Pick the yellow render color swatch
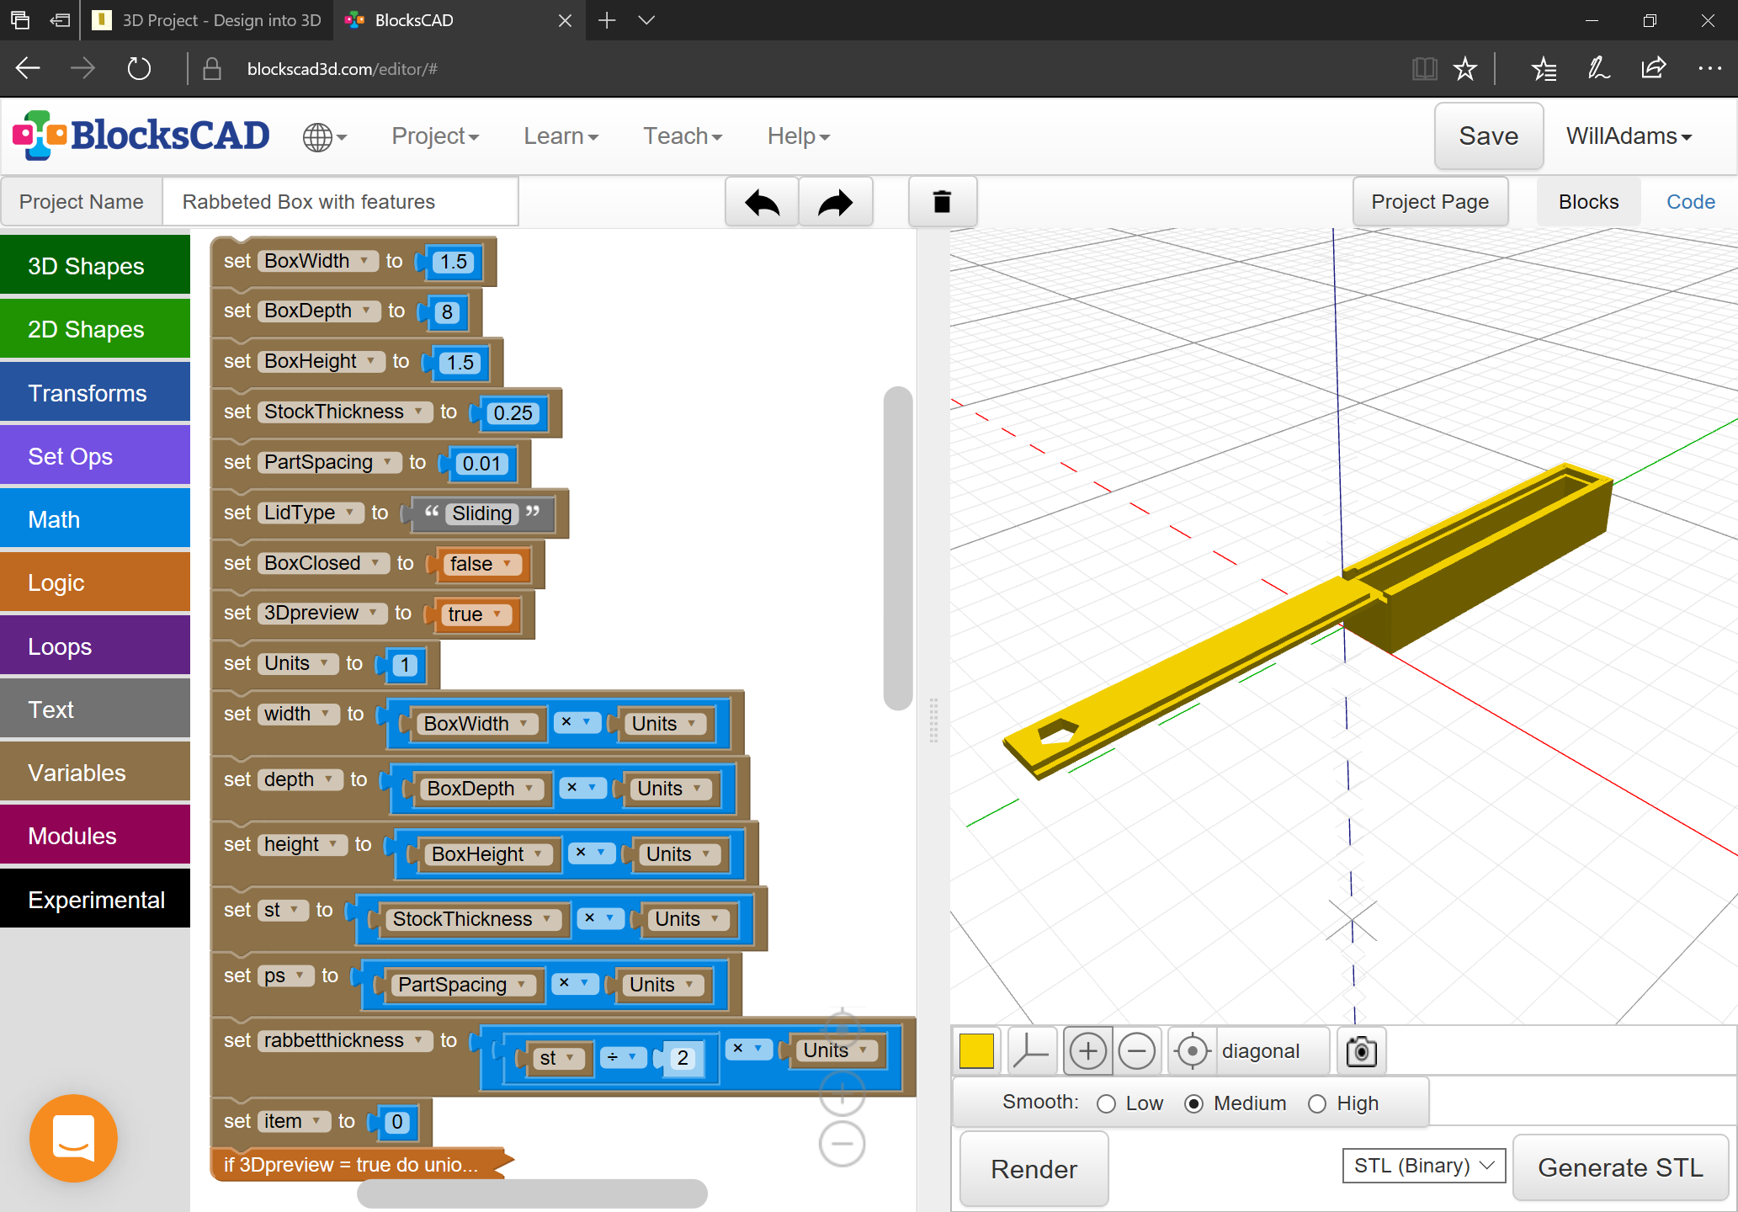The width and height of the screenshot is (1738, 1212). click(x=976, y=1051)
